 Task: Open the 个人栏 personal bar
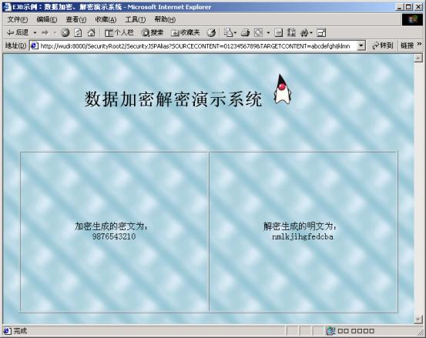pyautogui.click(x=119, y=33)
